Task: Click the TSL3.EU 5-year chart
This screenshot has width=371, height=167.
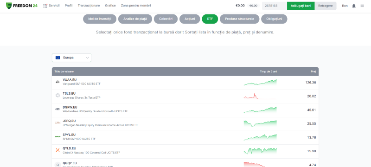Action: 260,96
